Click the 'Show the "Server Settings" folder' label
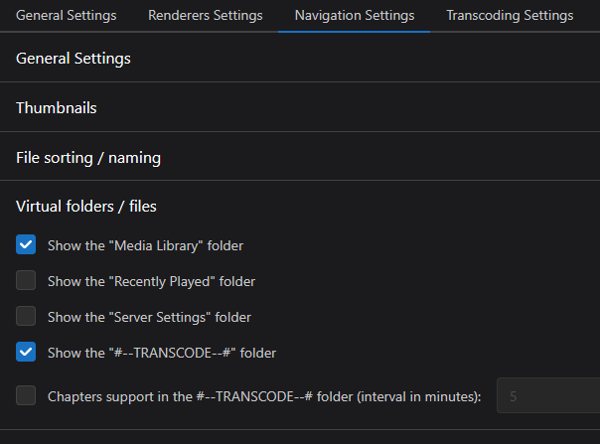Viewport: 600px width, 444px height. coord(149,317)
